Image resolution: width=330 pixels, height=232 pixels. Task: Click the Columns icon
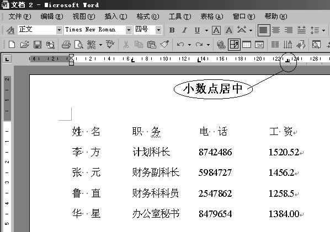coord(275,45)
